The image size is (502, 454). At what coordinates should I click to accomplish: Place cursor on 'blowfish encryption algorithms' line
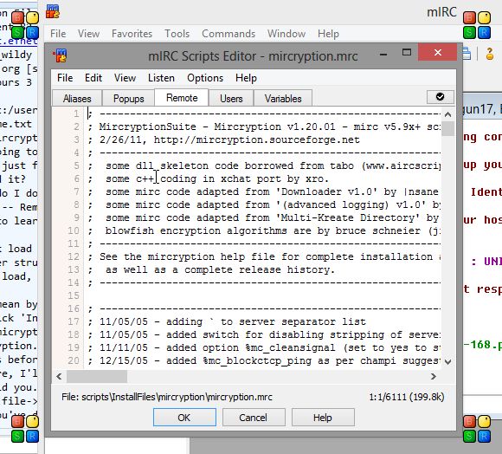264,231
